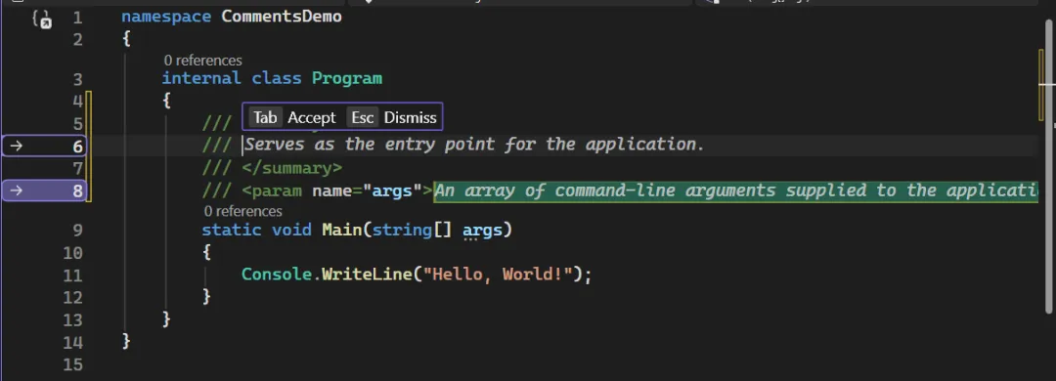The width and height of the screenshot is (1056, 381).
Task: Click the "Hello, World!" string literal
Action: 497,275
